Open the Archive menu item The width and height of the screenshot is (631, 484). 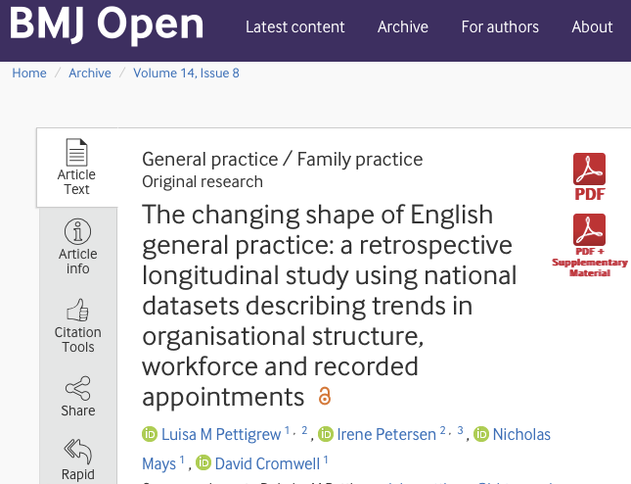[x=403, y=26]
